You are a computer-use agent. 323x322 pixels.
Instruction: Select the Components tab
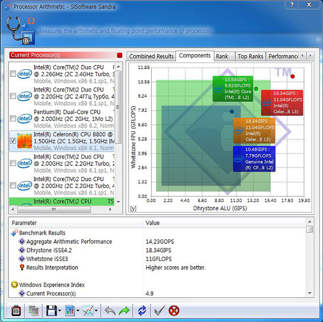195,55
